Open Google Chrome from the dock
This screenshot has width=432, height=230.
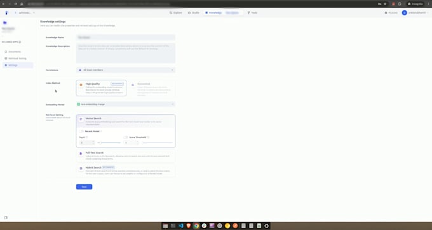(x=196, y=226)
